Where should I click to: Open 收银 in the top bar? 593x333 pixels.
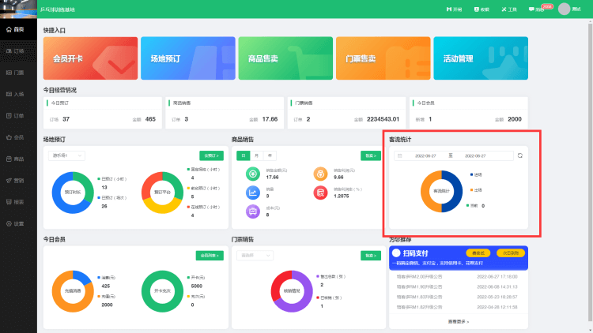482,9
